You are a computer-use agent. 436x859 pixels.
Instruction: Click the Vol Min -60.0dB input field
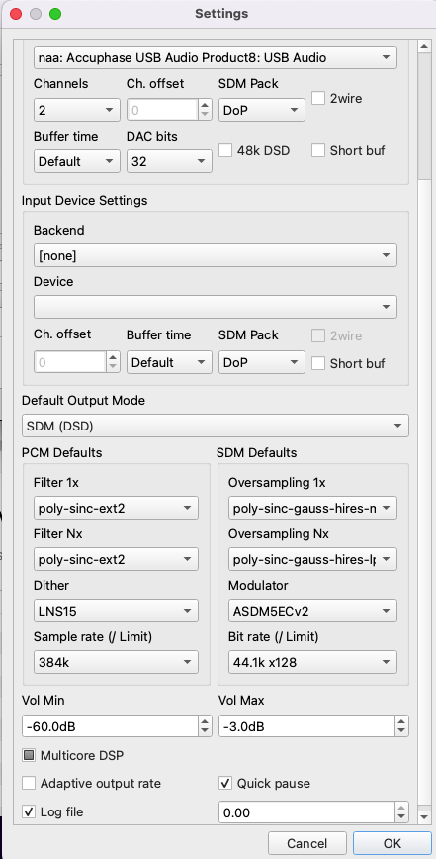click(111, 726)
